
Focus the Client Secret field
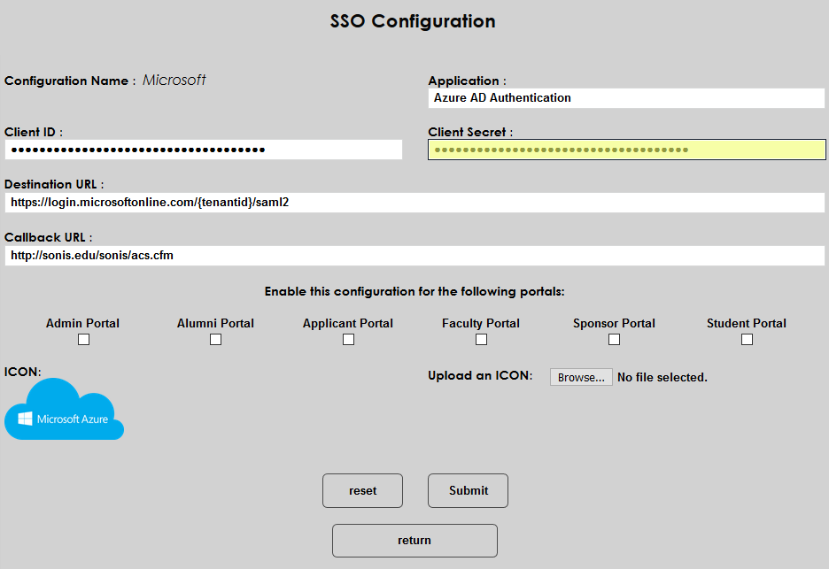click(626, 150)
